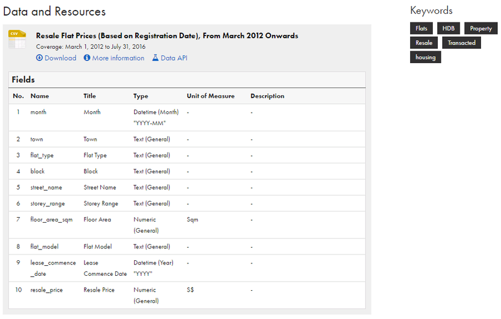Viewport: 501px width, 319px height.
Task: Click the Name column header
Action: (39, 96)
